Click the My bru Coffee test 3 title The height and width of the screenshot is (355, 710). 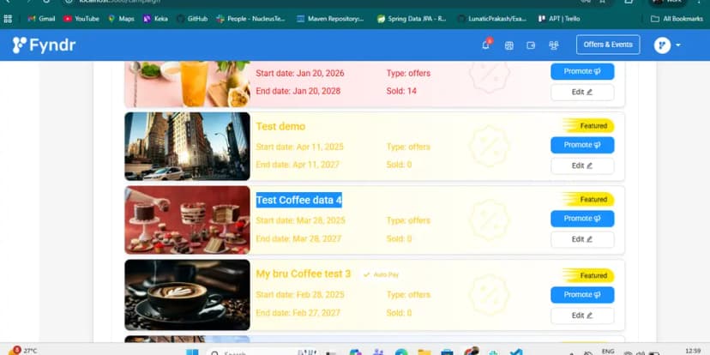(304, 274)
